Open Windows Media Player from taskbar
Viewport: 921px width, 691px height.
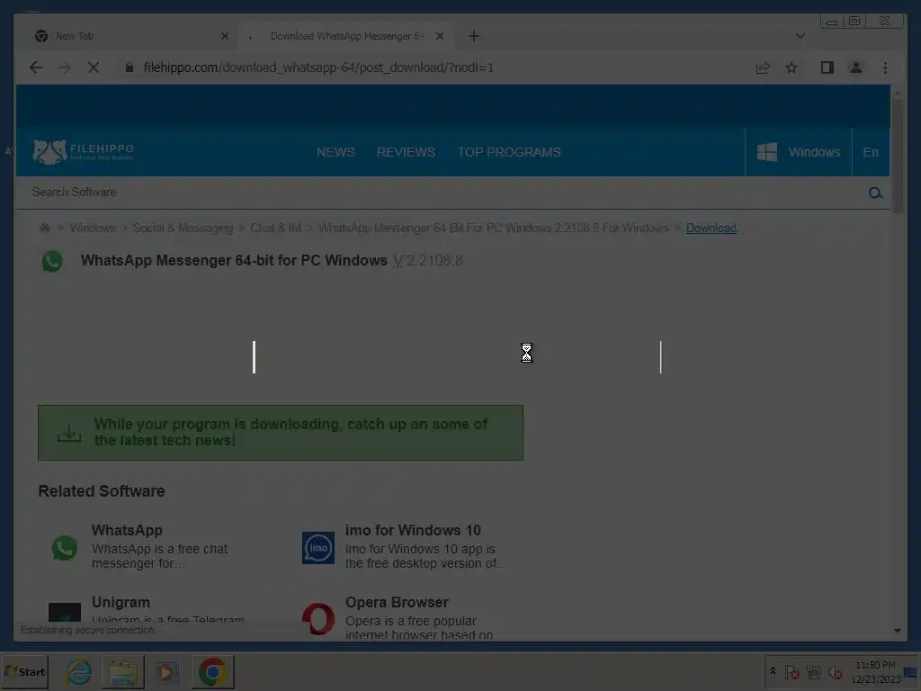[x=166, y=672]
